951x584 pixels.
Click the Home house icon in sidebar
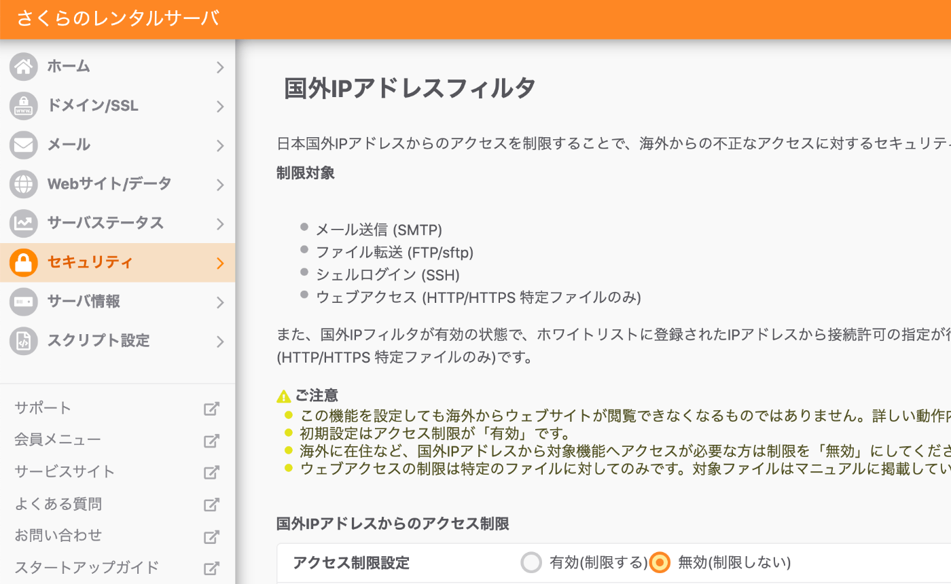24,67
